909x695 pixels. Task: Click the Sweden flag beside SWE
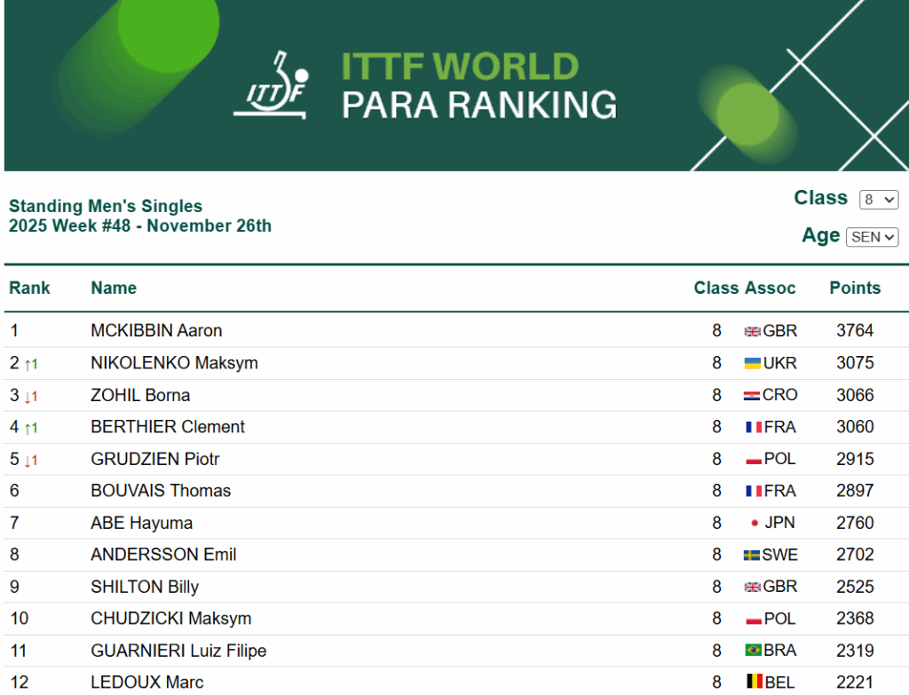(751, 555)
